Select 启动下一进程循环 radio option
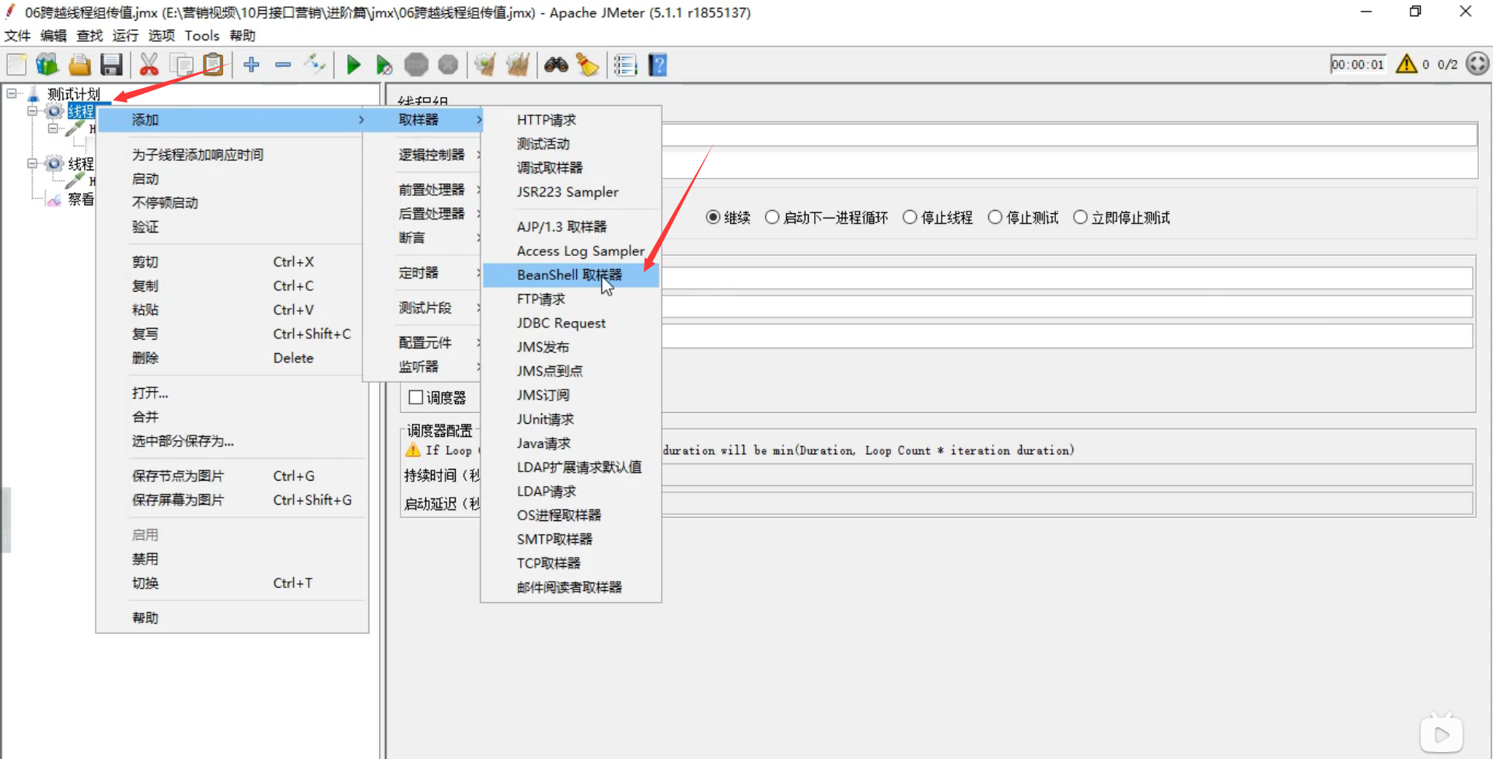Viewport: 1493px width, 759px height. (772, 218)
